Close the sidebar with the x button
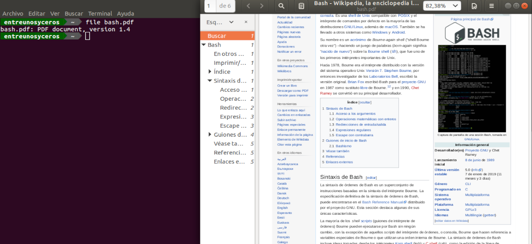532x244 pixels. 246,22
